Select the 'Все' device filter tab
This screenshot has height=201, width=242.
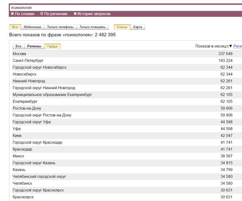[15, 27]
